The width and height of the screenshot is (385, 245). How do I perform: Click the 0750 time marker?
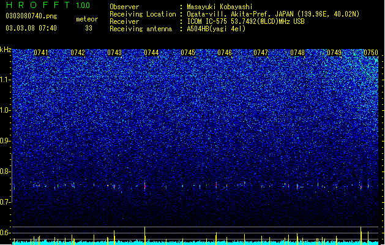(x=371, y=53)
